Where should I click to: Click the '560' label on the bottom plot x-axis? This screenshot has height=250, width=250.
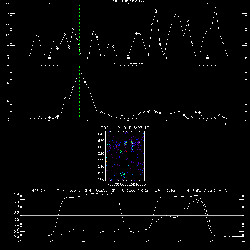[x=116, y=241]
